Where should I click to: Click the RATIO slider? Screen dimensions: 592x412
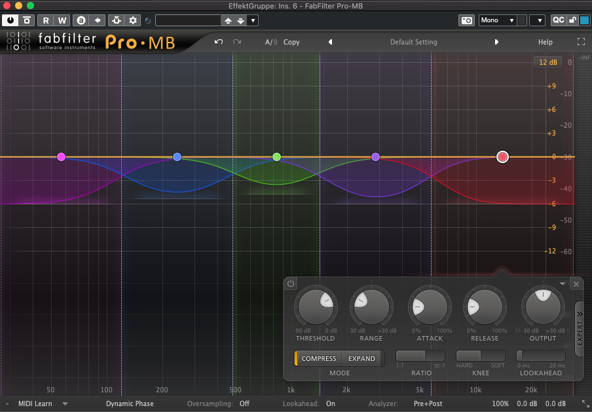(420, 356)
